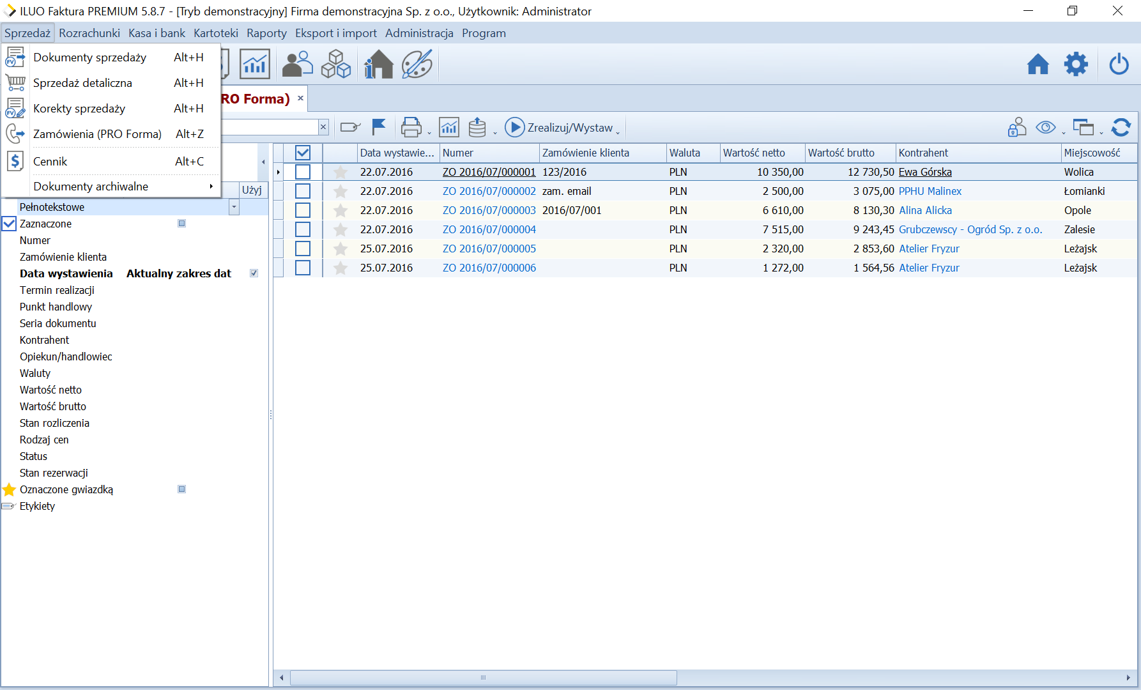Open the appearance palette and brush icon
This screenshot has width=1141, height=690.
417,64
